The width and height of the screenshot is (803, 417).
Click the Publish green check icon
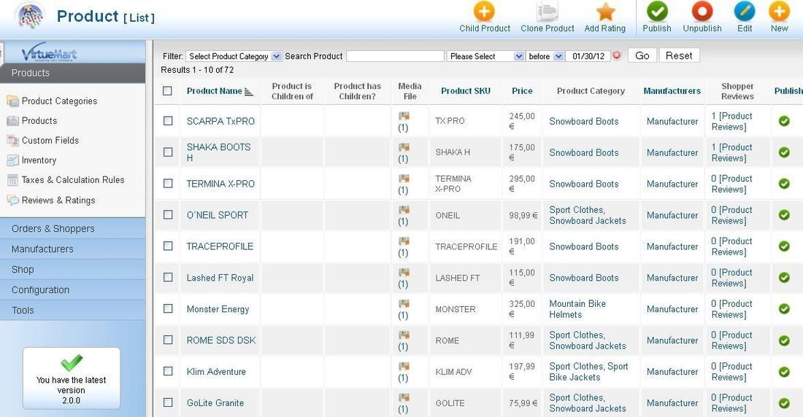tap(657, 11)
